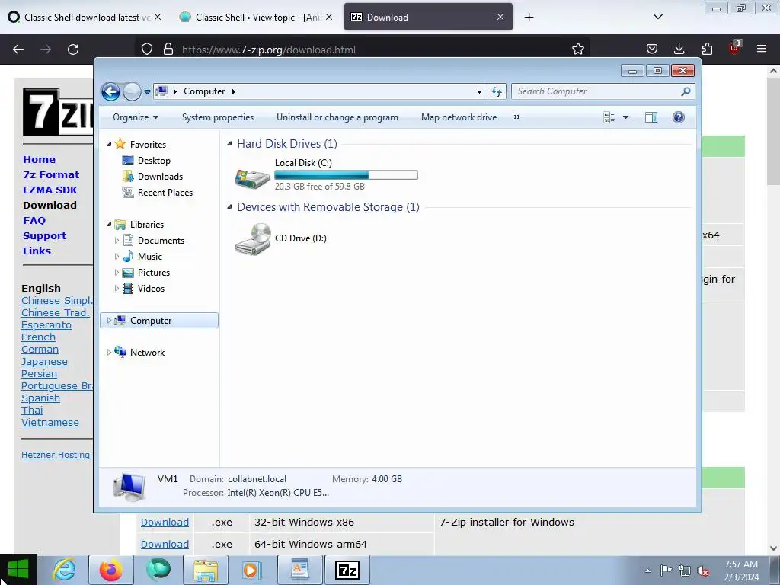Expand the Computer node in navigation pane

(x=109, y=321)
